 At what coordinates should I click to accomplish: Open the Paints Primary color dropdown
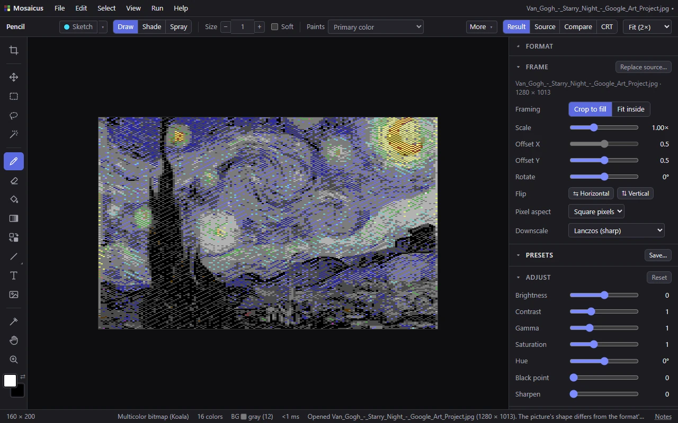coord(376,27)
